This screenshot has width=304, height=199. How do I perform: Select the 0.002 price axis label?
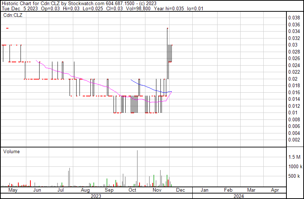(x=294, y=140)
